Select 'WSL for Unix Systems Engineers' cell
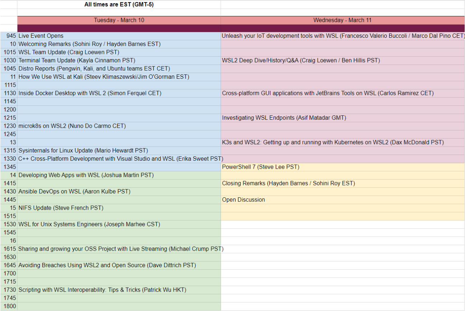 coord(119,224)
